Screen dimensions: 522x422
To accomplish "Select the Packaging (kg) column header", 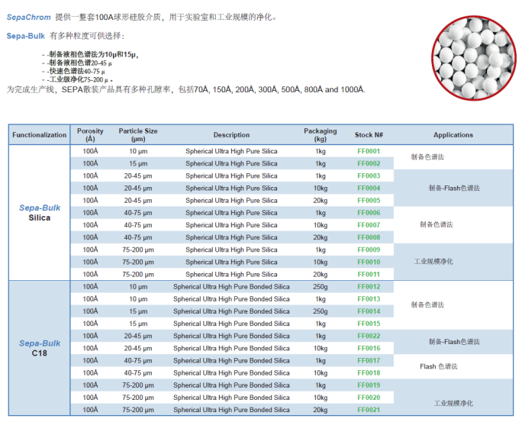I will click(x=321, y=135).
